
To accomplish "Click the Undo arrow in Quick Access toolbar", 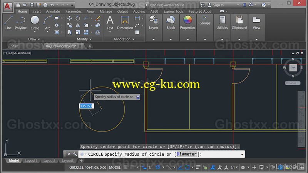I will point(52,5).
